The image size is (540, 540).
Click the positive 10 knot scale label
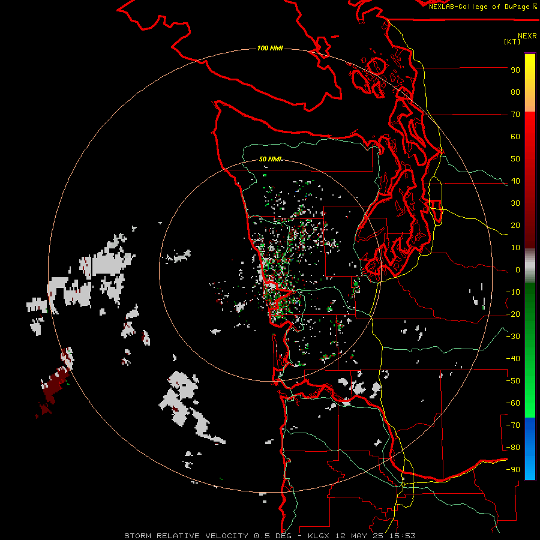[515, 248]
